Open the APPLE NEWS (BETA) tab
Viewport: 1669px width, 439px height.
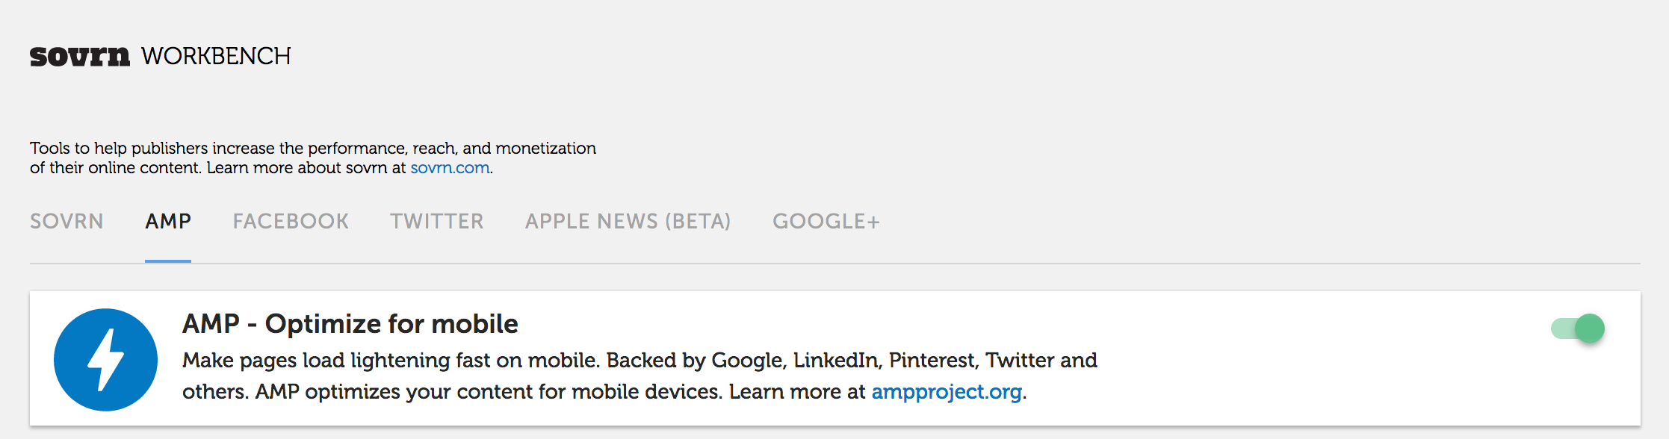coord(628,222)
